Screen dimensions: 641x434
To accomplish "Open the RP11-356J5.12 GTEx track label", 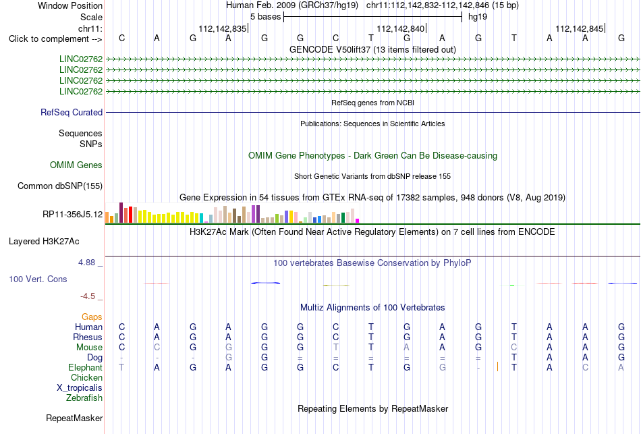I will click(x=73, y=215).
